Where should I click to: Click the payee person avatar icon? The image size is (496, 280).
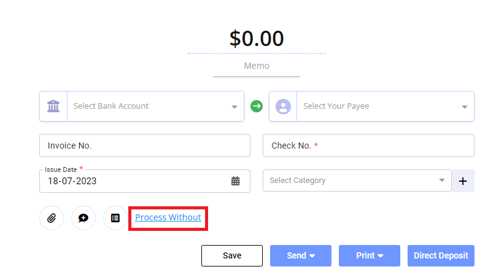[283, 106]
